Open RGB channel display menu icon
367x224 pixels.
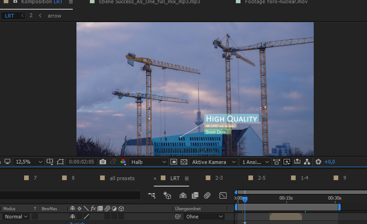click(123, 162)
